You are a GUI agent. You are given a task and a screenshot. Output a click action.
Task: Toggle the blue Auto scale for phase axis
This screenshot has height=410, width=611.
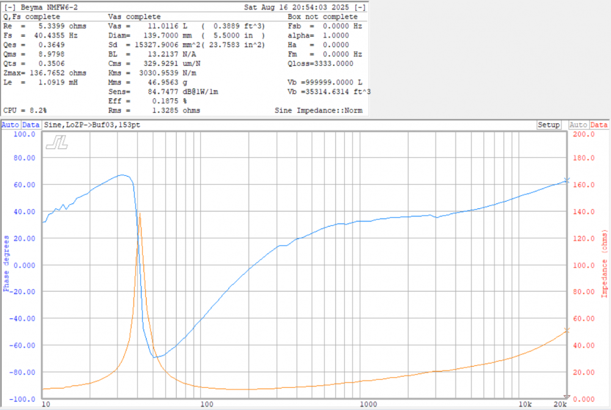point(10,125)
